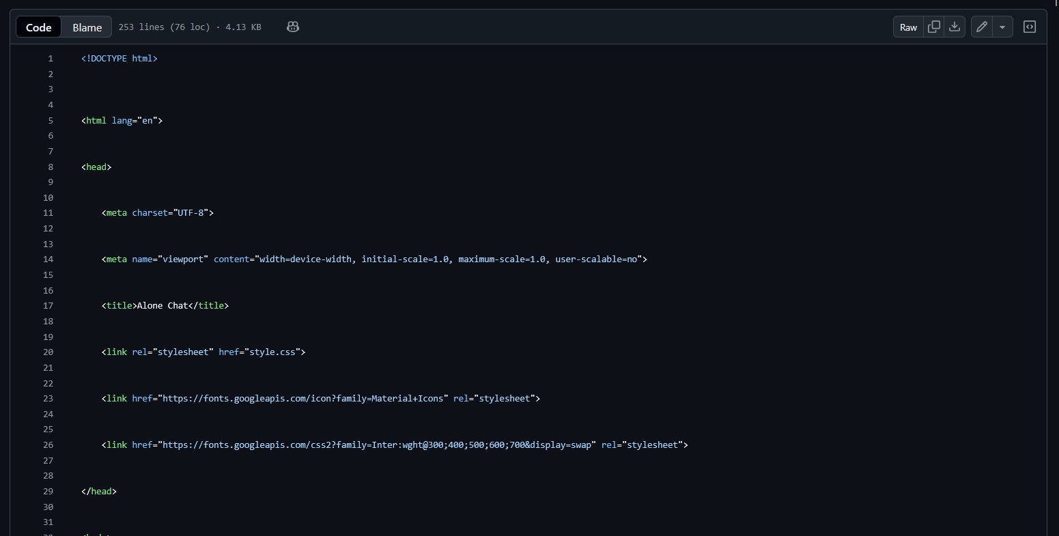The width and height of the screenshot is (1059, 536).
Task: Switch to the Blame view tab
Action: 87,27
